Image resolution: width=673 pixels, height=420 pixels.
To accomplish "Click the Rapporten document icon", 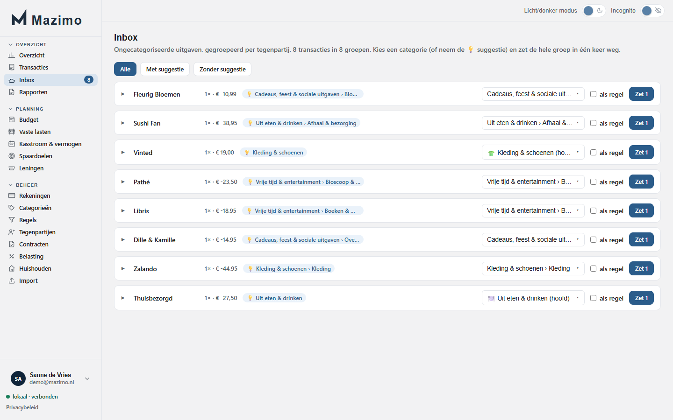I will point(12,92).
